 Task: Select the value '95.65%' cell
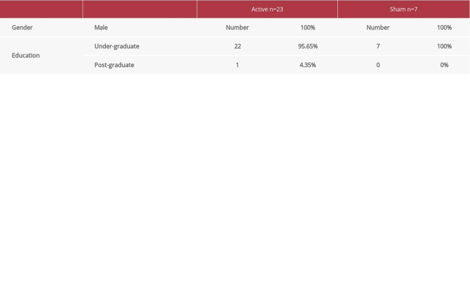pyautogui.click(x=307, y=46)
